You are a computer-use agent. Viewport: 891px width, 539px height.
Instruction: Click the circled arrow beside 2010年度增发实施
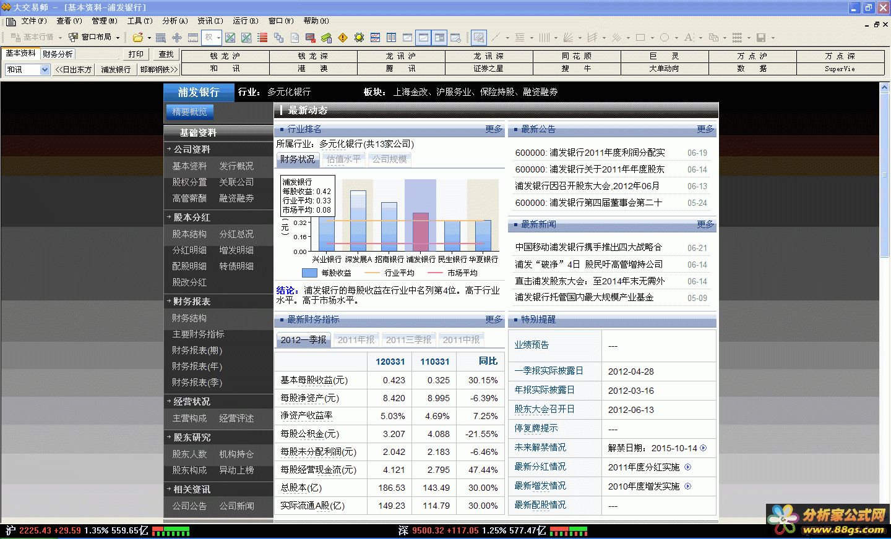(x=688, y=486)
